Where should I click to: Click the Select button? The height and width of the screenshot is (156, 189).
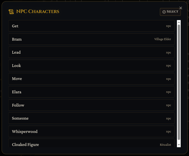coord(170,12)
